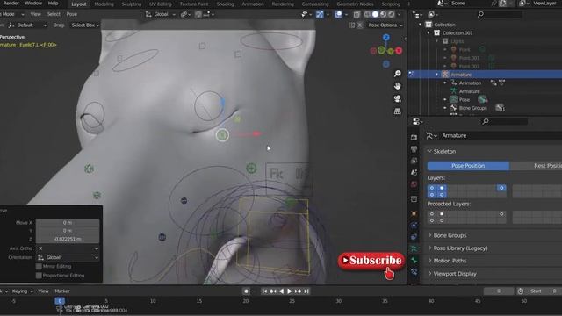The height and width of the screenshot is (316, 562).
Task: Switch perspective/orthographic with the grid icon
Action: 398,111
